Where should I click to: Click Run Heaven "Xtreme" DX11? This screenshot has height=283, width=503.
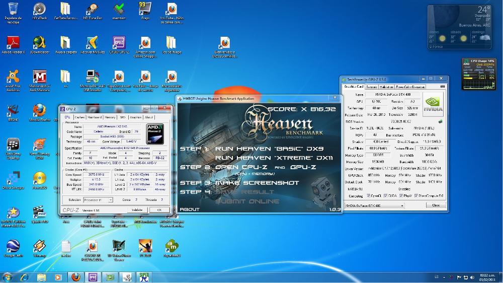(x=274, y=158)
